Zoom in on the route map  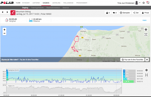coord(5,30)
